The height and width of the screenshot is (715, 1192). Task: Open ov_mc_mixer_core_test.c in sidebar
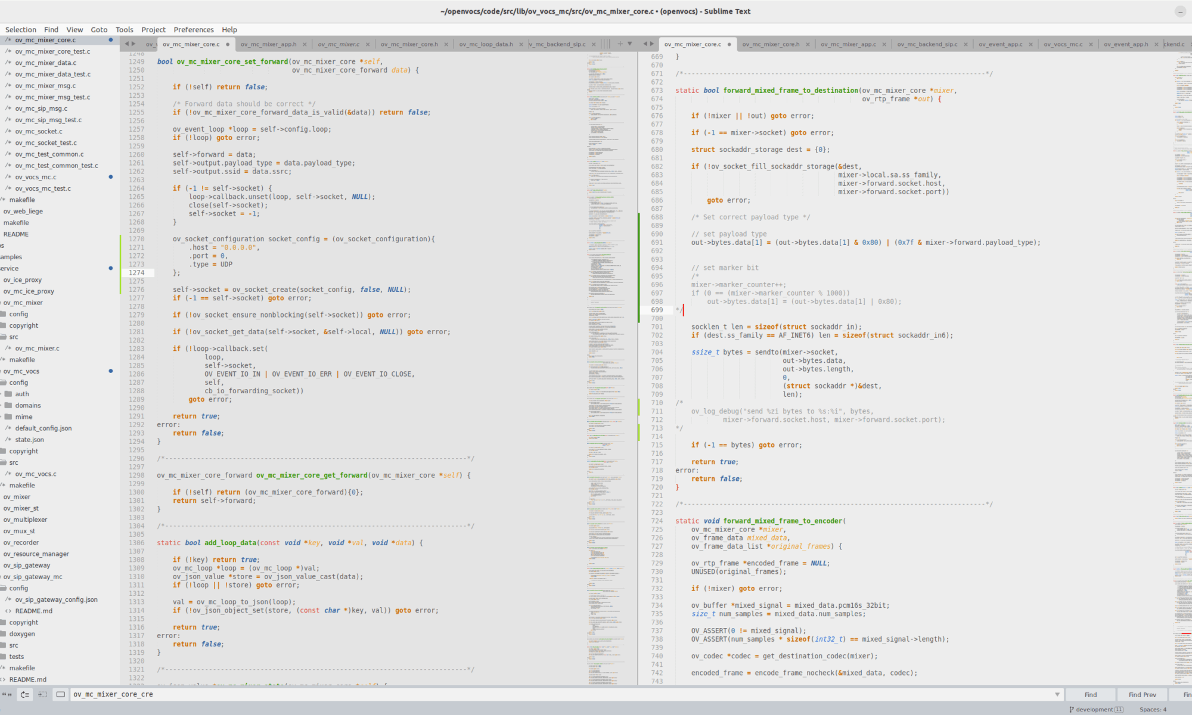click(x=52, y=51)
